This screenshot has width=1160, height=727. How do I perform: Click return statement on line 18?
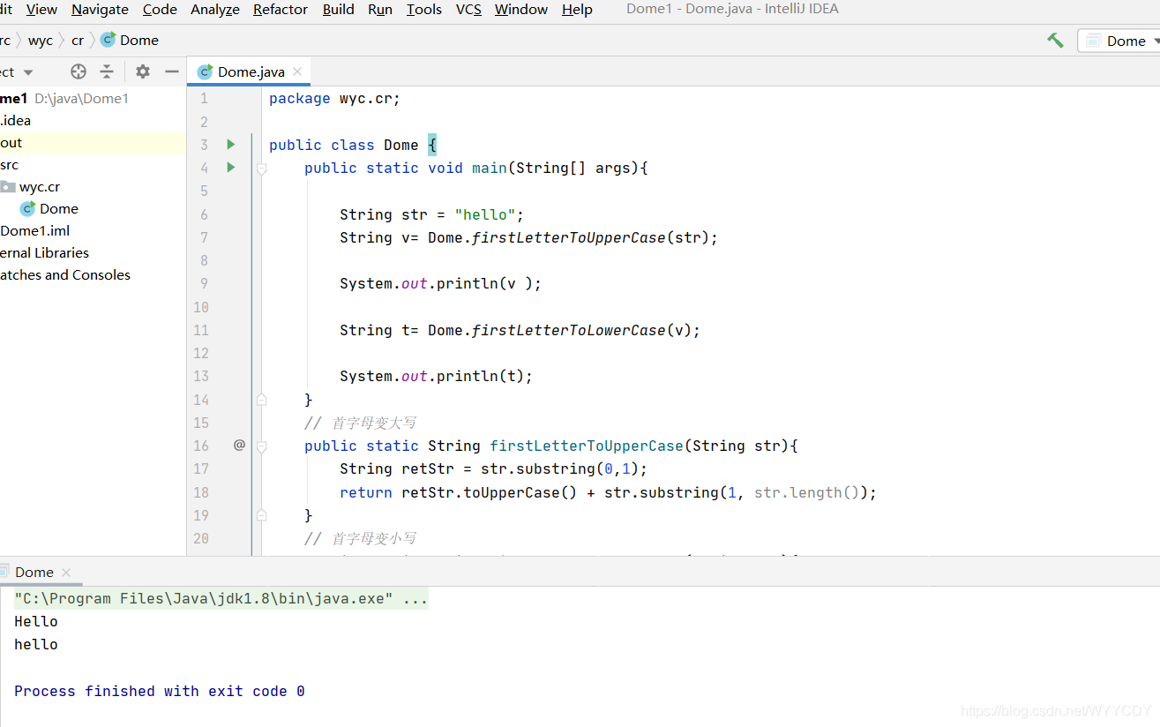tap(609, 492)
